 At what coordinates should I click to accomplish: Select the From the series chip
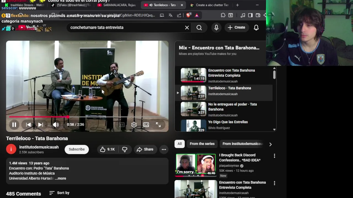pyautogui.click(x=202, y=144)
